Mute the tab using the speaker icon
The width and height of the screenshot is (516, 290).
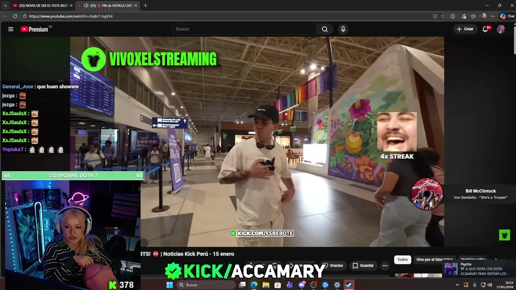(86, 6)
